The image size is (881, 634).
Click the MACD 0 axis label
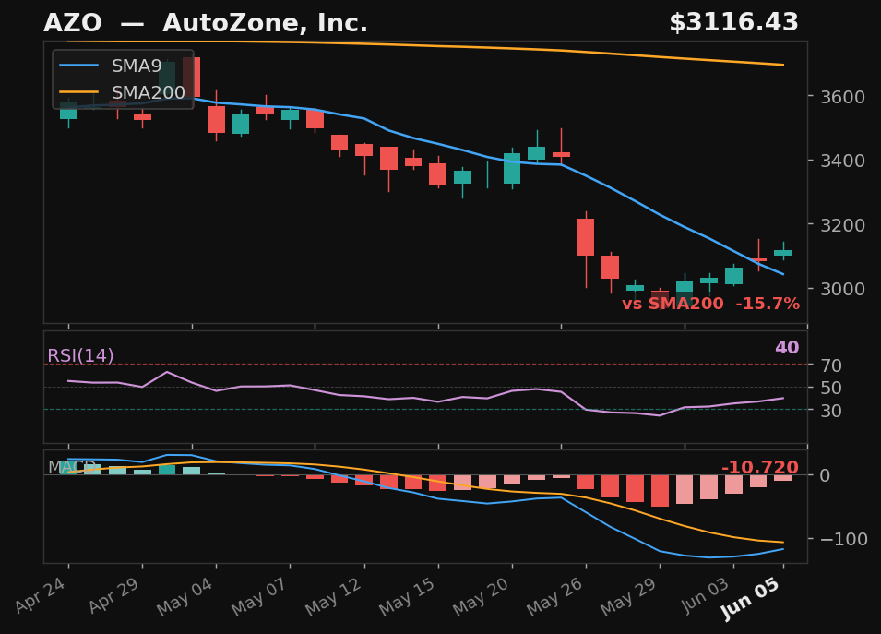coord(825,475)
